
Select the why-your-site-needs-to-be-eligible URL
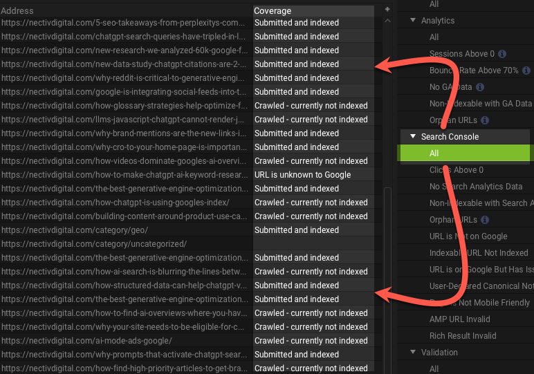pyautogui.click(x=122, y=327)
